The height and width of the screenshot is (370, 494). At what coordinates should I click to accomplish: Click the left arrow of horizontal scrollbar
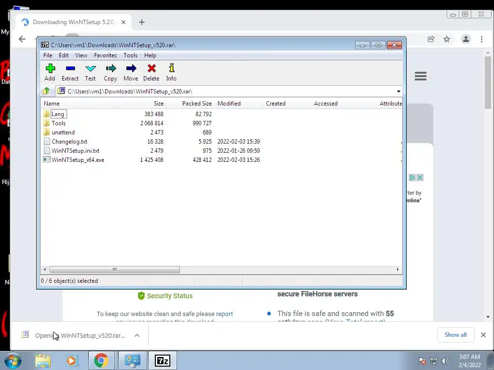(45, 269)
